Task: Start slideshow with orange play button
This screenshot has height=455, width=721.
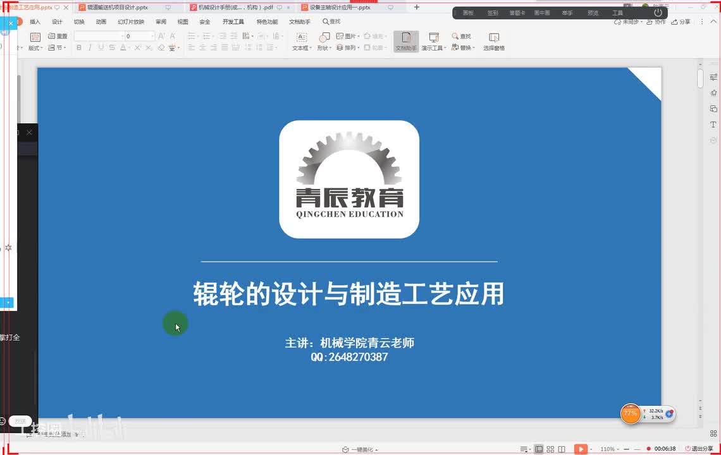Action: pyautogui.click(x=581, y=449)
